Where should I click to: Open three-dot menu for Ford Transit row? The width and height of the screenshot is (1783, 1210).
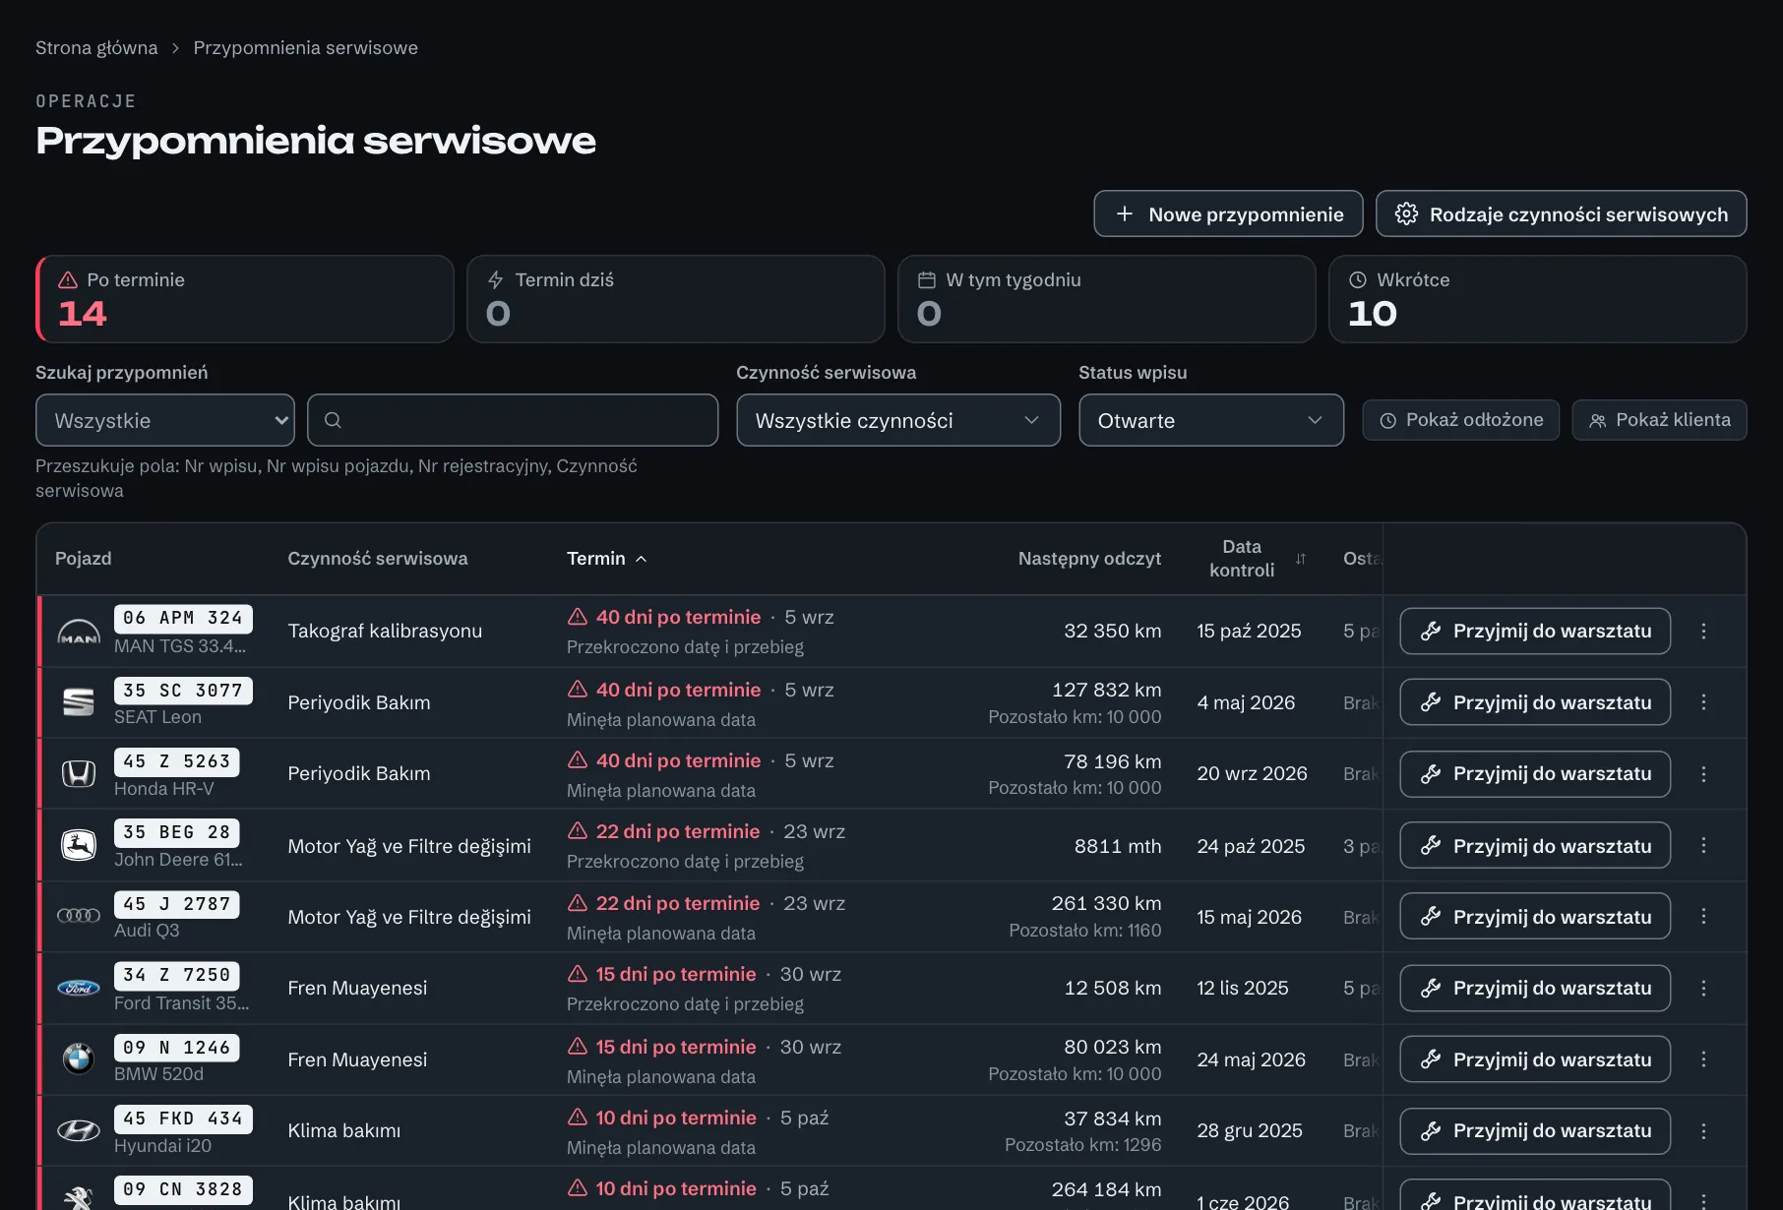(x=1703, y=988)
